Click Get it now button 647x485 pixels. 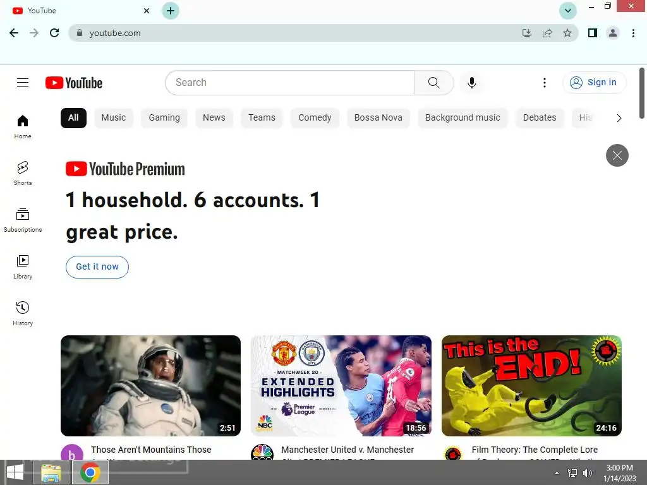[x=97, y=267]
